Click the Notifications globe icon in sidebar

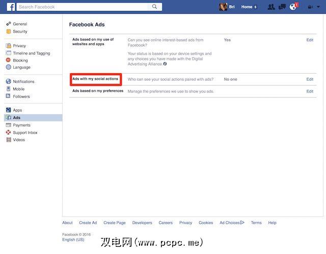[9, 81]
